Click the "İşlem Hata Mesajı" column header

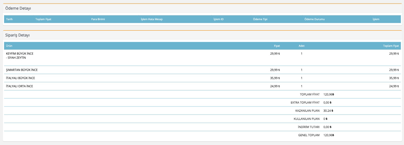152,19
